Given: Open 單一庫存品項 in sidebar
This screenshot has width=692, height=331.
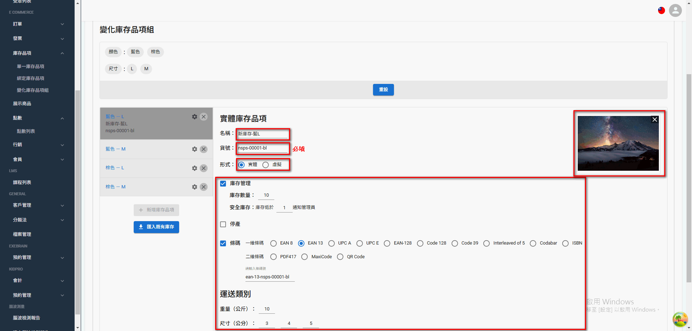Looking at the screenshot, I should [x=31, y=67].
